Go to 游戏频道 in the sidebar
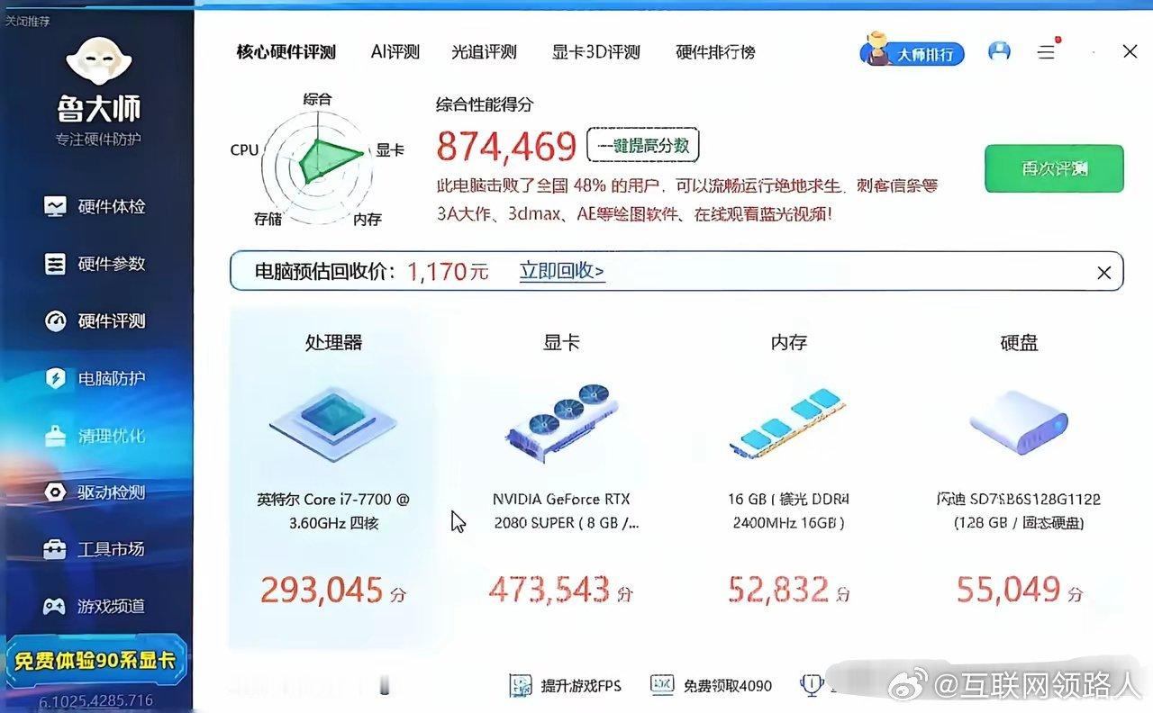 point(95,606)
